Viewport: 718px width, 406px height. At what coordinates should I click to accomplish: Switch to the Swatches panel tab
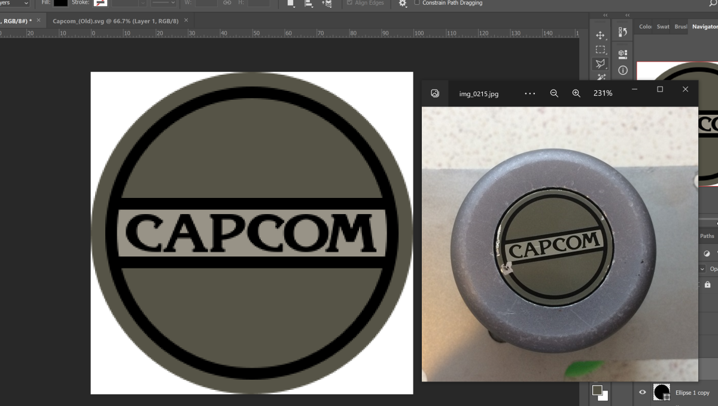click(x=663, y=26)
